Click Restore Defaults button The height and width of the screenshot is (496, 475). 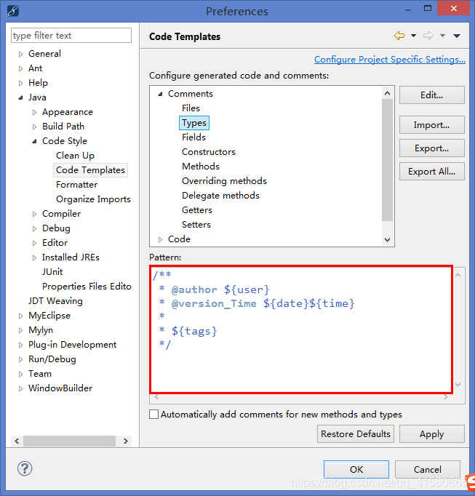356,434
